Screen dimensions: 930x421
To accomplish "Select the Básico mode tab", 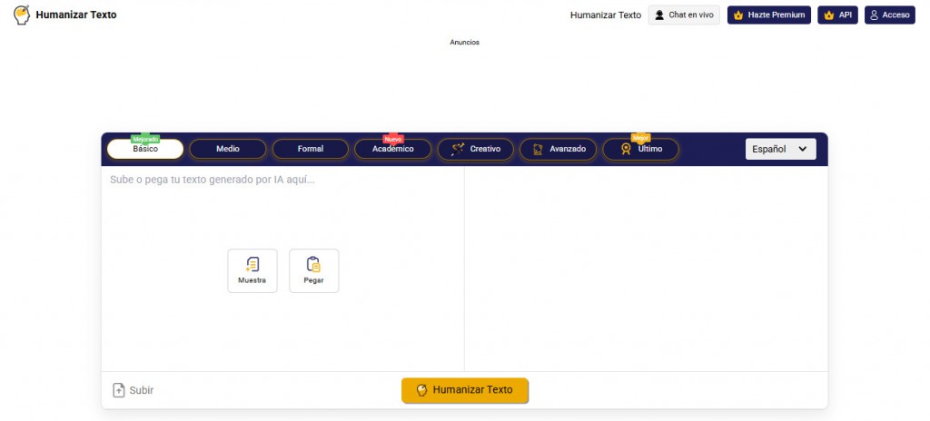I will [x=145, y=149].
